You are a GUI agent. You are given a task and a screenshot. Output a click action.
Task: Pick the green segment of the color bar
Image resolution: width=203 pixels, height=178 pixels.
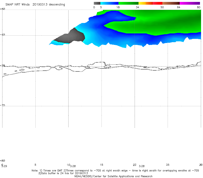129,3
